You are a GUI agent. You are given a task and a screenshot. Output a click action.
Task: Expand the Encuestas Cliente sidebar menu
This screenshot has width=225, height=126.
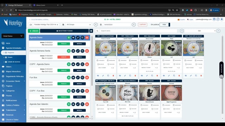pos(13,81)
